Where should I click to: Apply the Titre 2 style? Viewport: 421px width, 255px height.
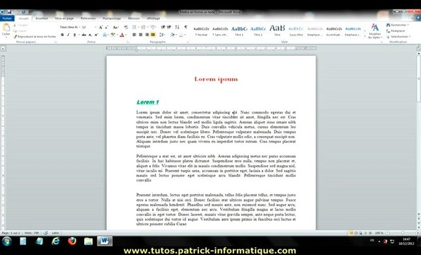pyautogui.click(x=258, y=31)
